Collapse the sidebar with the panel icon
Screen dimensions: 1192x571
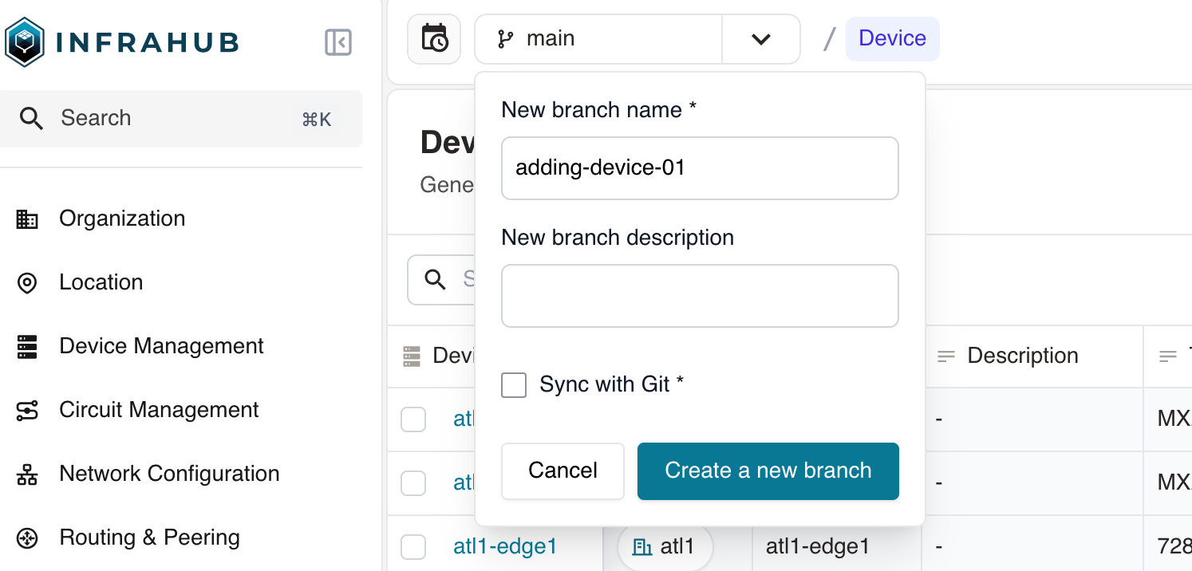[338, 42]
